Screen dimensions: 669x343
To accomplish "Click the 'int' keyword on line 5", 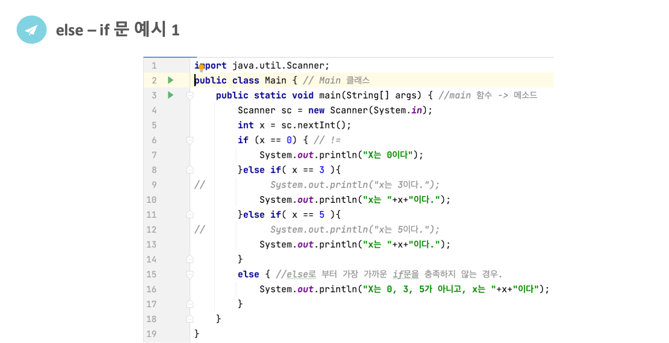I will click(x=246, y=125).
